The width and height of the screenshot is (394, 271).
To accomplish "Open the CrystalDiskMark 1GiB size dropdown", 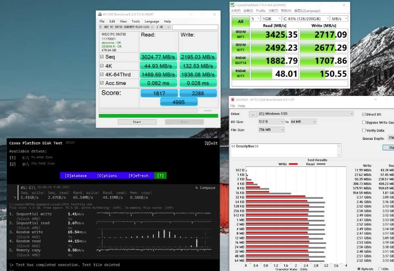I will [x=271, y=18].
